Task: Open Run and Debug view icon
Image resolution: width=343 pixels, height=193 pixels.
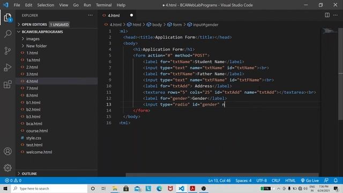Action: coord(8,68)
